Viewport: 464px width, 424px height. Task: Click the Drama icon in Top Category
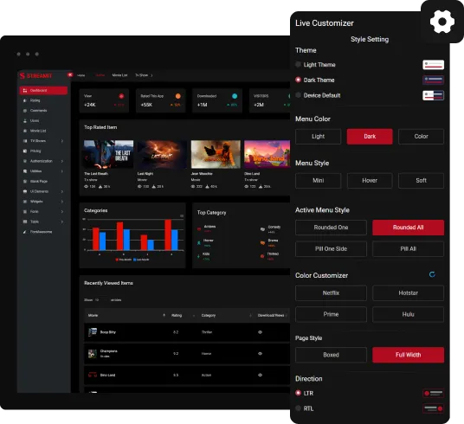coord(262,243)
